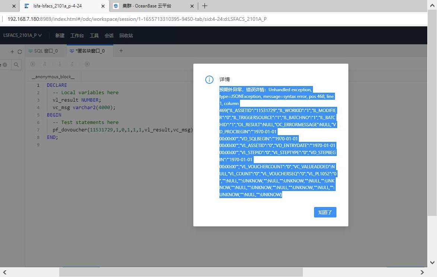Clear the sidebar search field

(5, 65)
